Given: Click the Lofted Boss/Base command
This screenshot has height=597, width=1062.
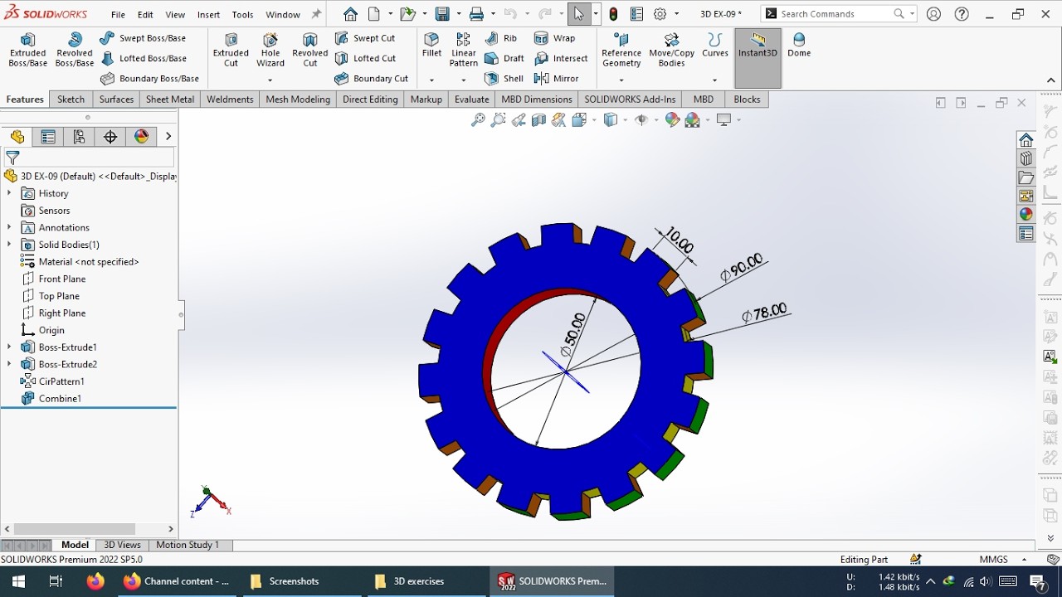Looking at the screenshot, I should click(143, 58).
